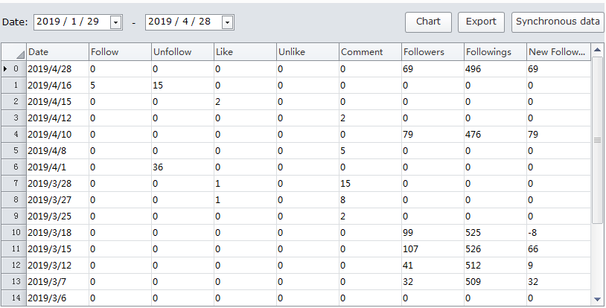The image size is (606, 308).
Task: Click Followers value 41
Action: pyautogui.click(x=433, y=265)
